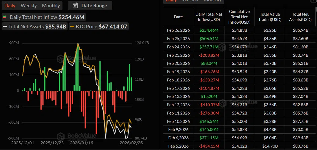Select the Feb 19,2026 date cell

tap(178, 72)
